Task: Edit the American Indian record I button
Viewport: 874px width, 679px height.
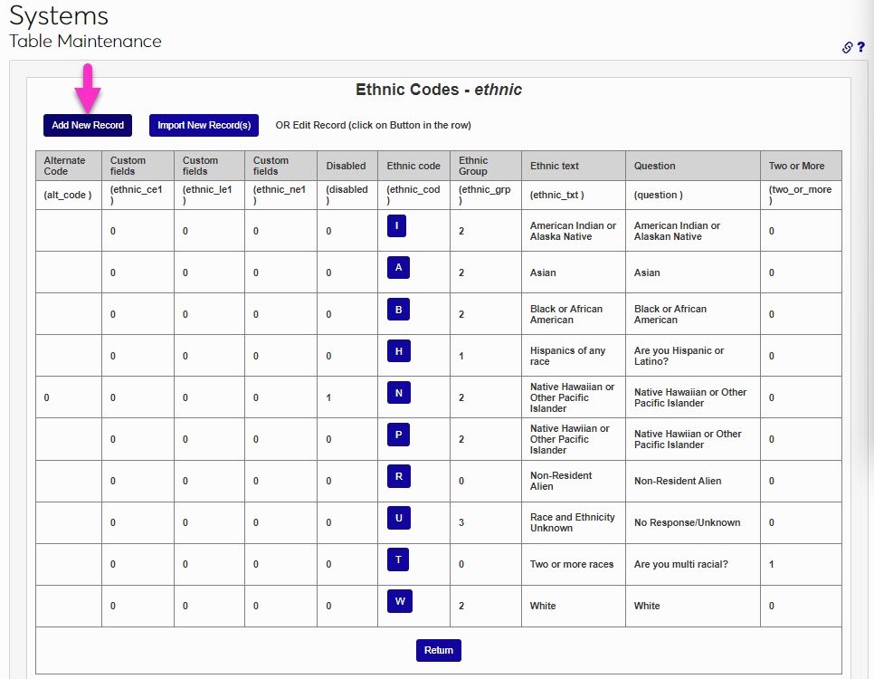Action: pyautogui.click(x=396, y=225)
